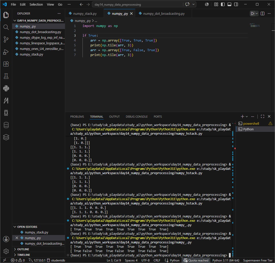Screen dimensions: 275x263
Task: Open numpy_linespace_logspace file in explorer
Action: (x=39, y=43)
